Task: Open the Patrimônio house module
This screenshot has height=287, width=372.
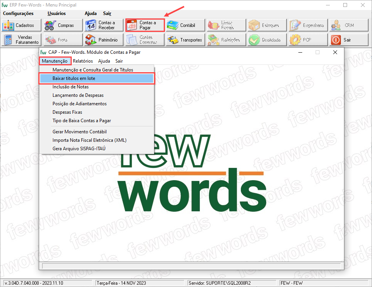Action: tap(104, 40)
